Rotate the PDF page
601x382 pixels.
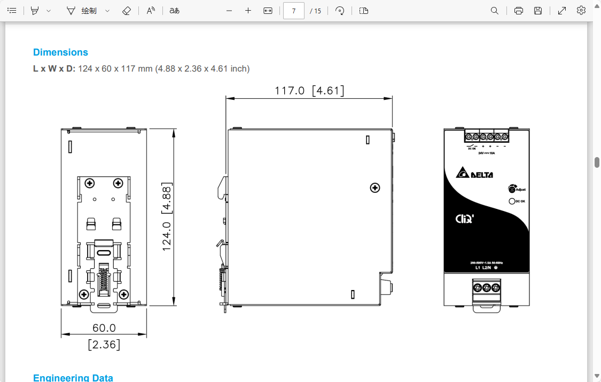(x=340, y=11)
